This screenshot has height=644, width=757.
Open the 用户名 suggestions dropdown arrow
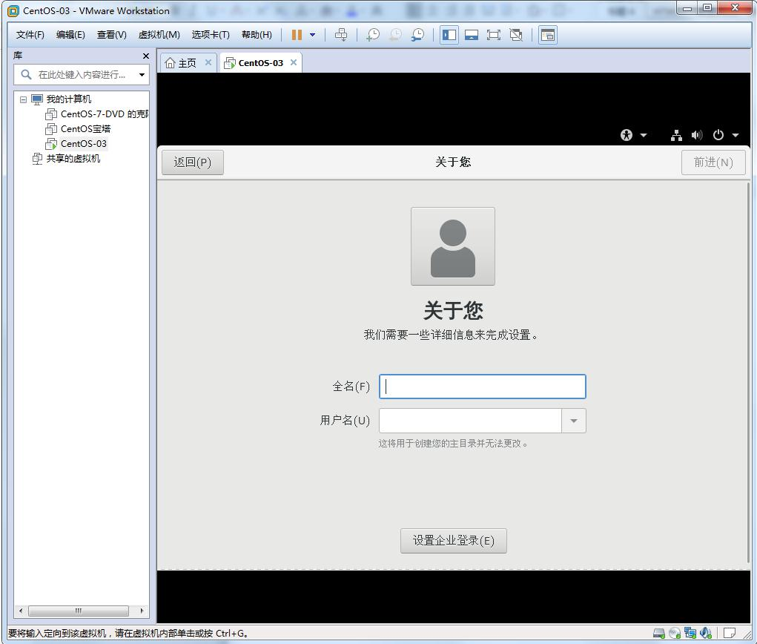574,421
